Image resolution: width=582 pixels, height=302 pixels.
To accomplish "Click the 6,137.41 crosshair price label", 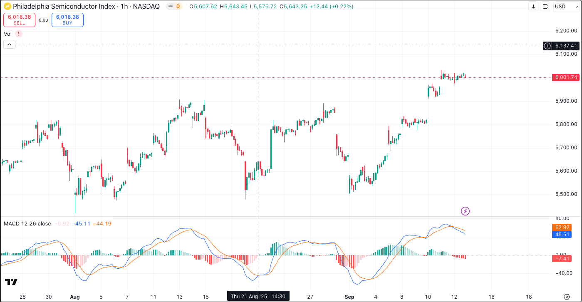I will [566, 46].
